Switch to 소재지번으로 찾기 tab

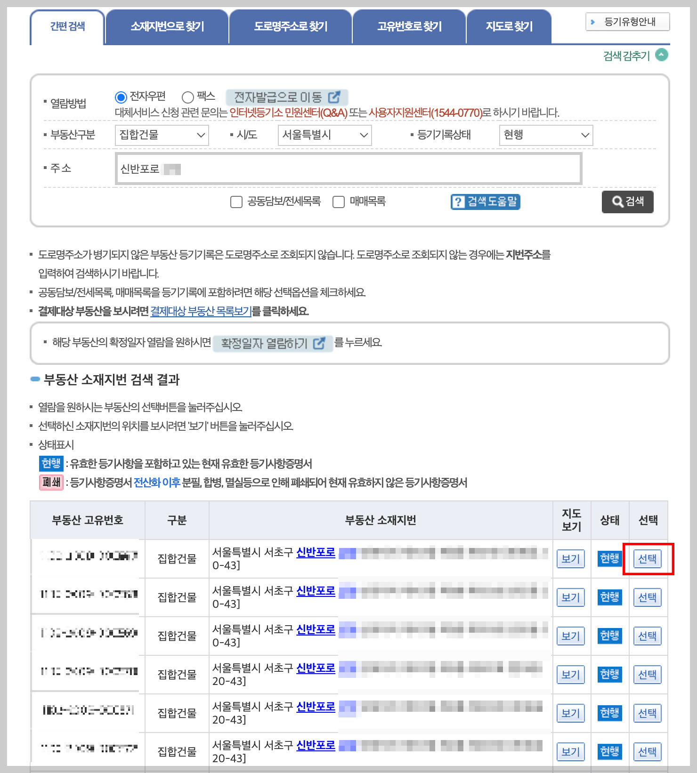pyautogui.click(x=167, y=27)
